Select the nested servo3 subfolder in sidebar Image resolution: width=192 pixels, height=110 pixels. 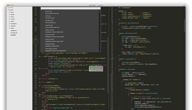[13, 19]
